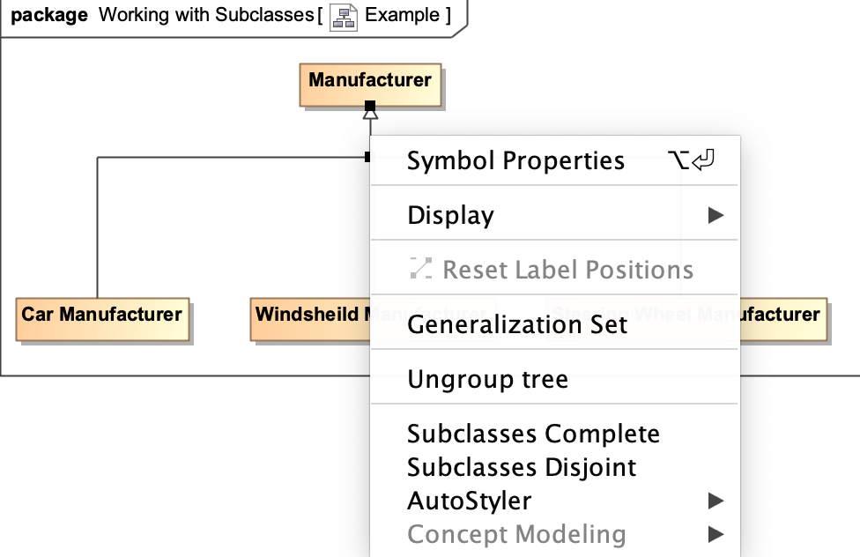Expand the Display submenu arrow
Screen dimensions: 860x557
coord(715,215)
